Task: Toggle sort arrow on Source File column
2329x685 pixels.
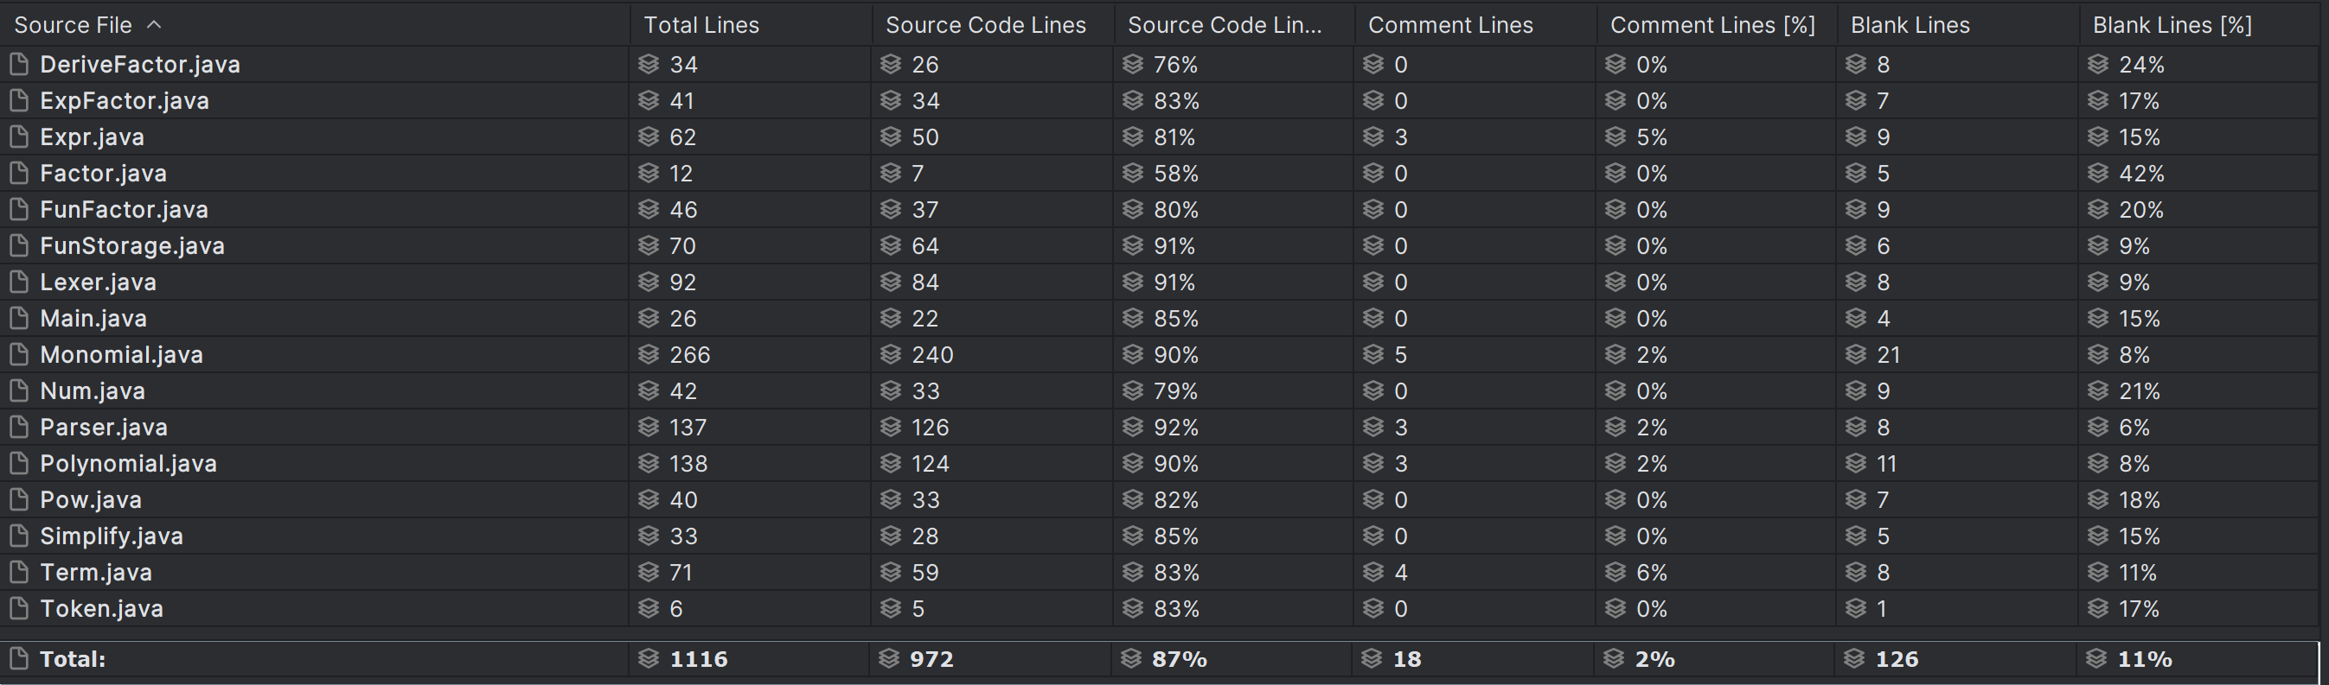Action: [x=154, y=25]
